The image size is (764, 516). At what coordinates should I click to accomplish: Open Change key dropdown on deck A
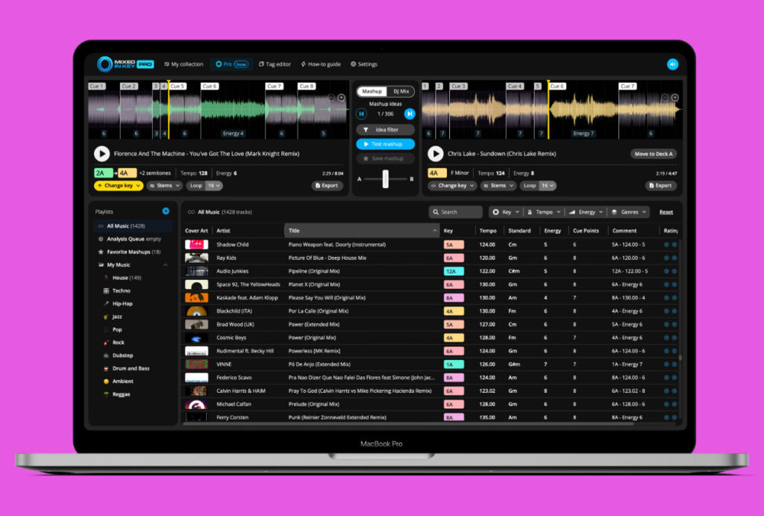(119, 185)
